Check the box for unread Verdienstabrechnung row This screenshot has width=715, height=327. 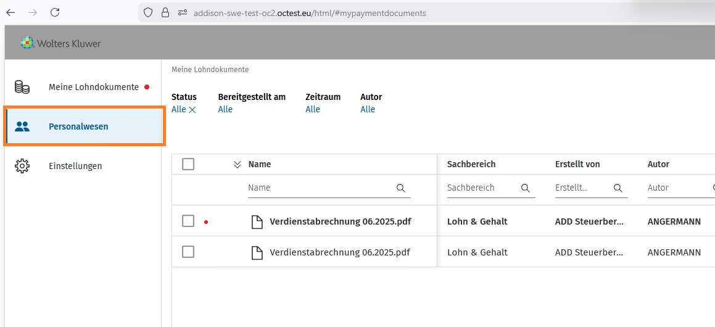[x=188, y=221]
